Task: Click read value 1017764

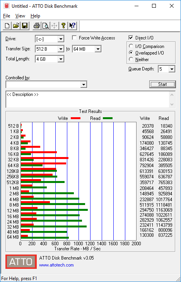Action: [x=164, y=200]
